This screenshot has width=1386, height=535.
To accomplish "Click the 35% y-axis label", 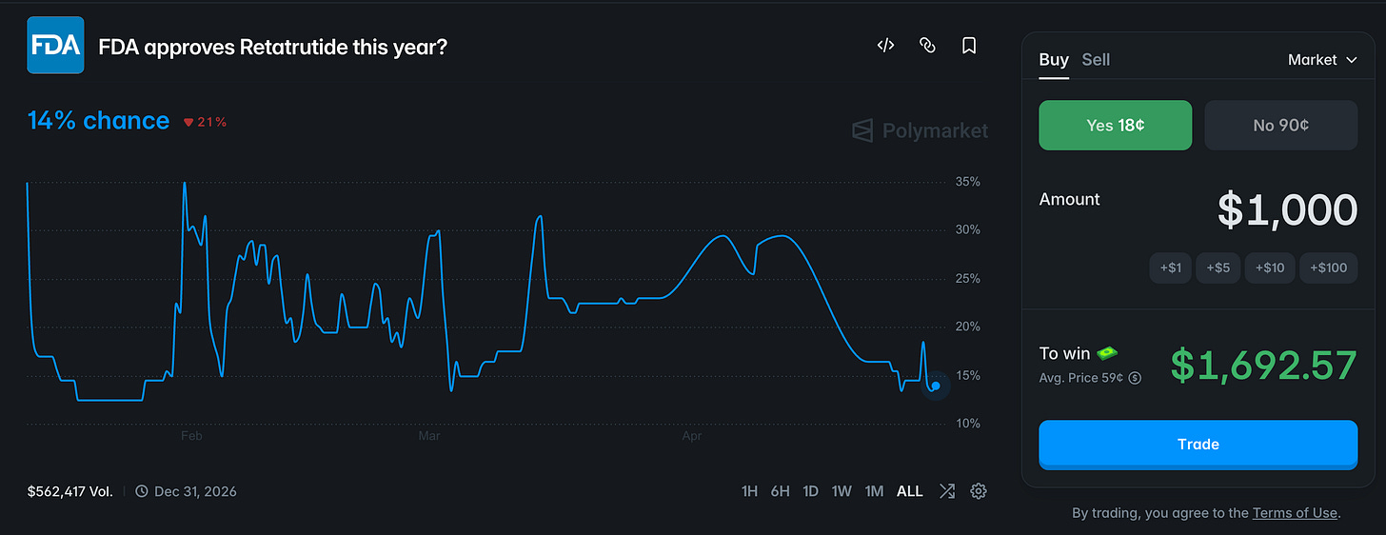I will tap(967, 182).
